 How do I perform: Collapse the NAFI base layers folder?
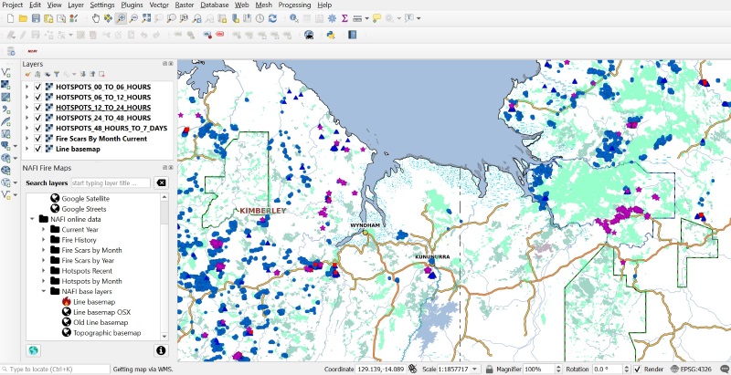click(43, 292)
